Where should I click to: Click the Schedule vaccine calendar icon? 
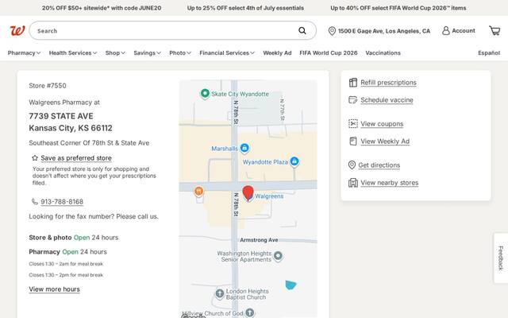pos(352,99)
